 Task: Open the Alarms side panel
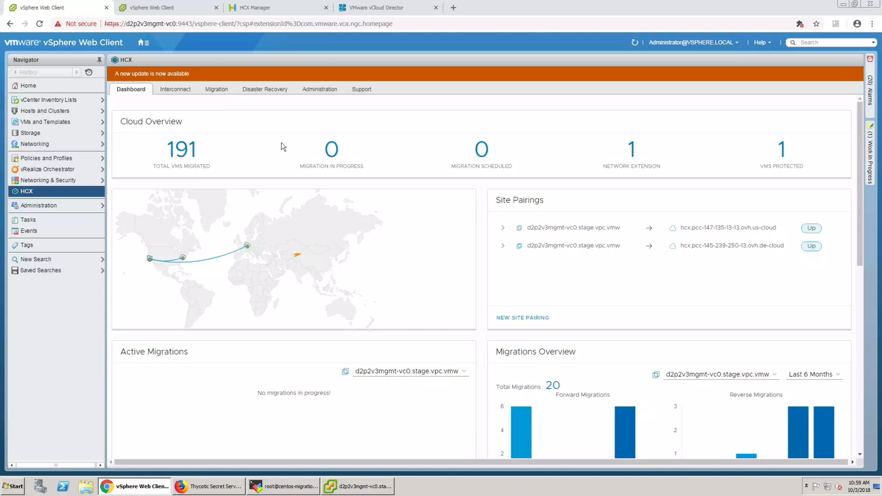pyautogui.click(x=870, y=86)
